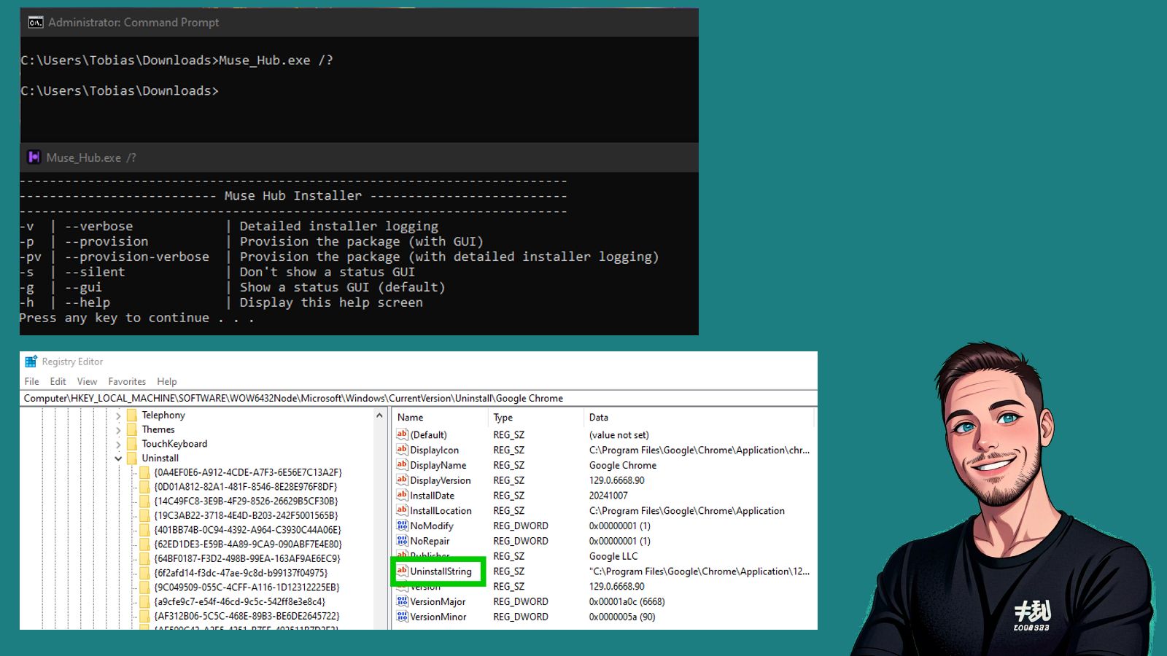Collapse the Uninstall registry key

point(118,458)
